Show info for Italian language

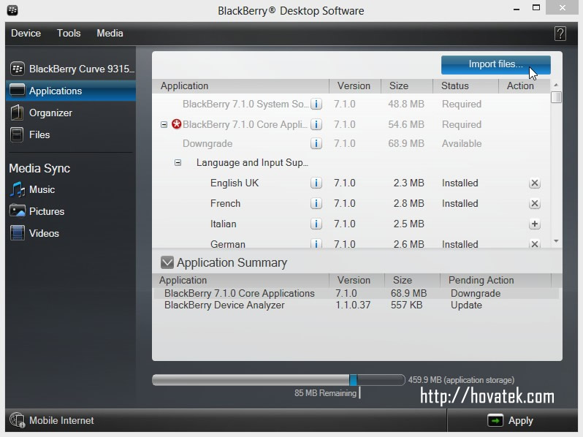pyautogui.click(x=316, y=224)
